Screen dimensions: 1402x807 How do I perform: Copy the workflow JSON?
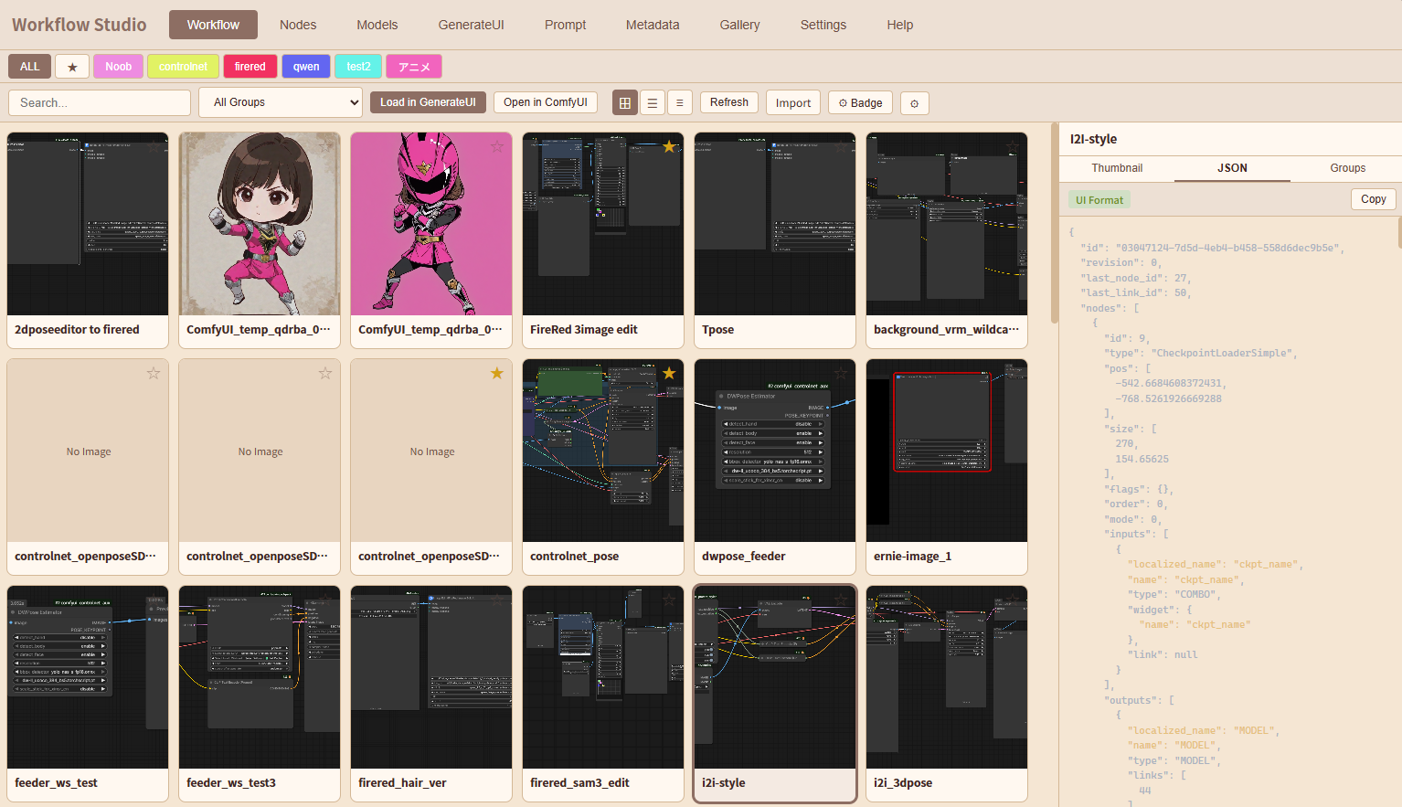tap(1373, 199)
